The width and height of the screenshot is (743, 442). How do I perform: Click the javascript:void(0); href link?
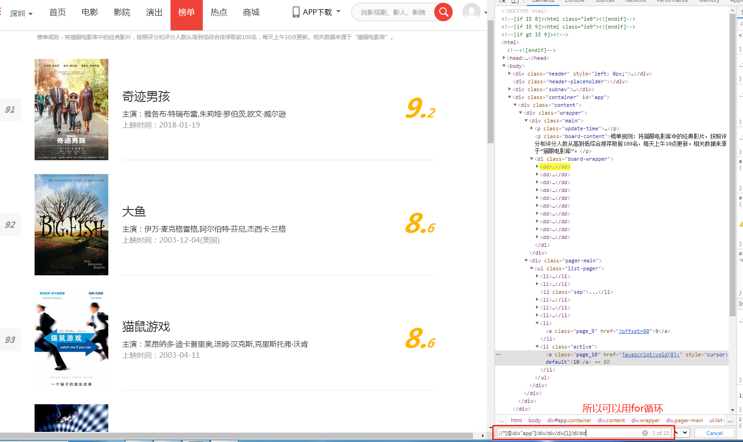pyautogui.click(x=651, y=355)
